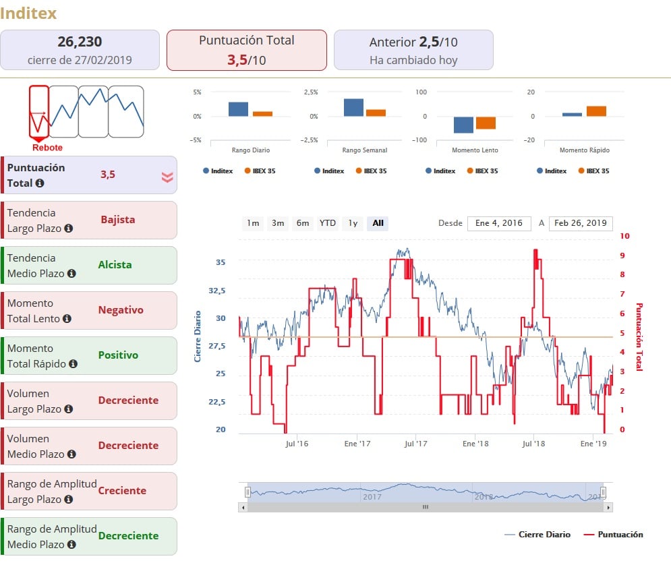Image resolution: width=671 pixels, height=567 pixels.
Task: Toggle IBEX 35 series in Rango Semanal legend
Action: 371,171
